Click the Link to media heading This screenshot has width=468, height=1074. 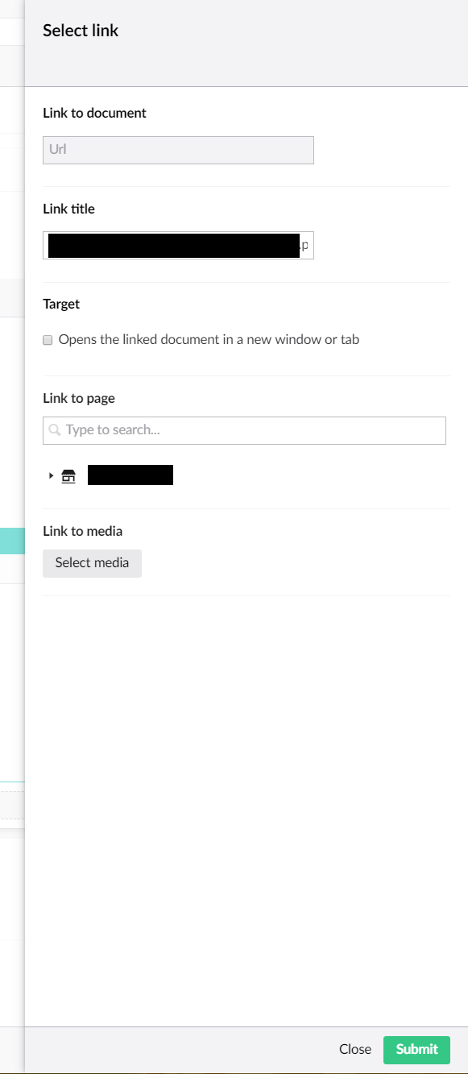click(x=83, y=531)
